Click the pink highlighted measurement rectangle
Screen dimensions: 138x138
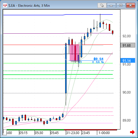pyautogui.click(x=74, y=53)
